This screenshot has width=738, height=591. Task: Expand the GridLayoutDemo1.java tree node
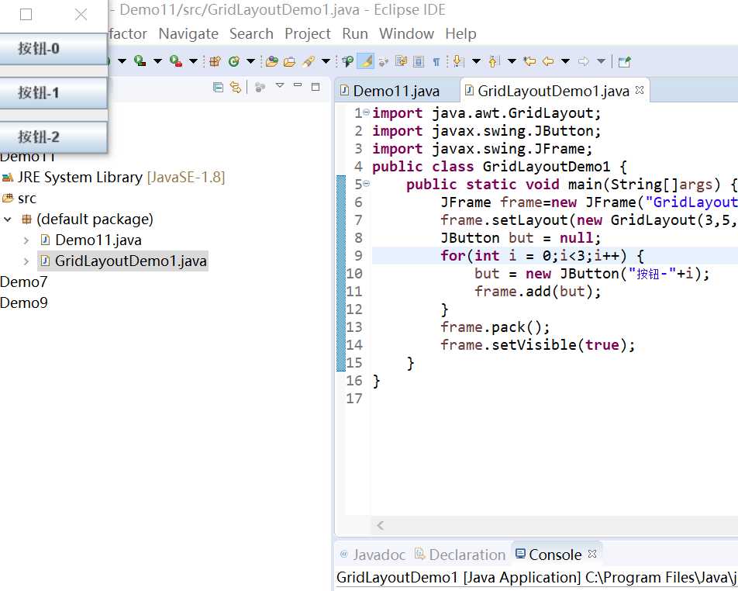(26, 261)
